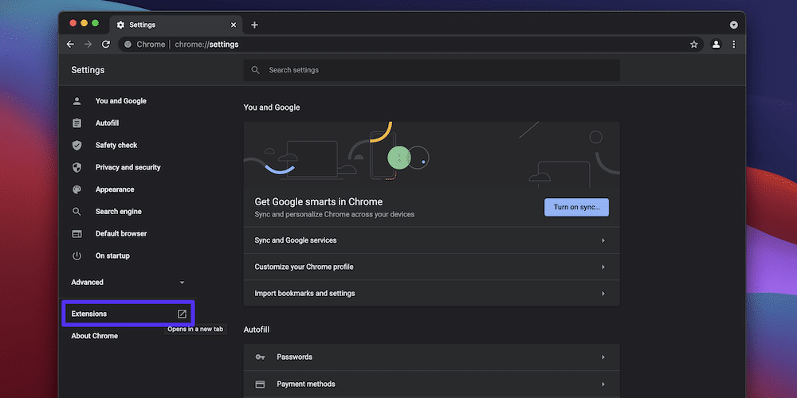This screenshot has height=398, width=797.
Task: Open Safety check in sidebar
Action: [x=116, y=145]
